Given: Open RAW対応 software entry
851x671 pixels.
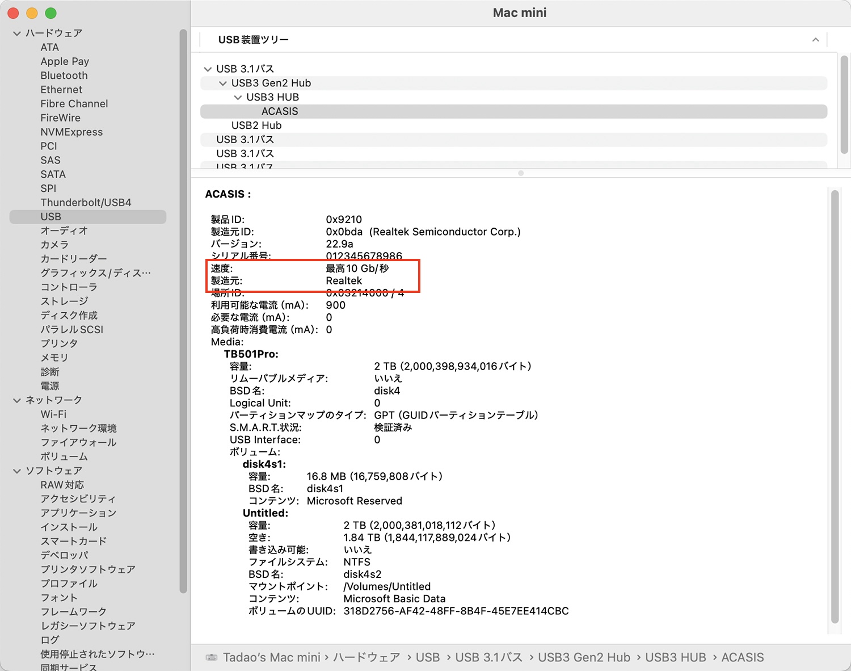Looking at the screenshot, I should 62,485.
